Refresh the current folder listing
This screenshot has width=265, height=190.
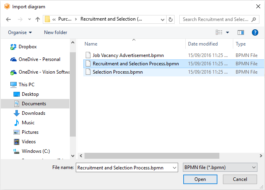171,19
